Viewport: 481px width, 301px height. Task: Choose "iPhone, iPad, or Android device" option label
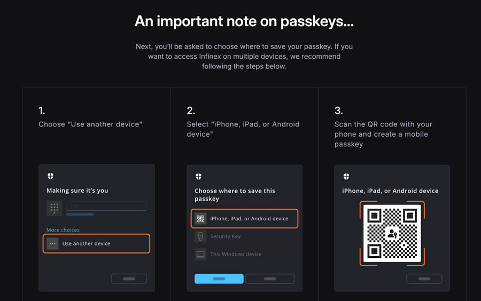pos(249,218)
